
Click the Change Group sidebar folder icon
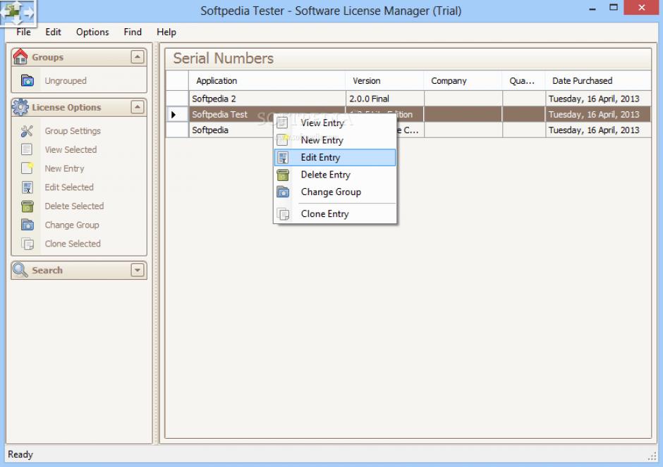tap(28, 225)
